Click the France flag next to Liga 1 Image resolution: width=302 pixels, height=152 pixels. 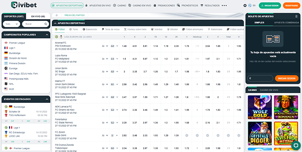(x=6, y=48)
